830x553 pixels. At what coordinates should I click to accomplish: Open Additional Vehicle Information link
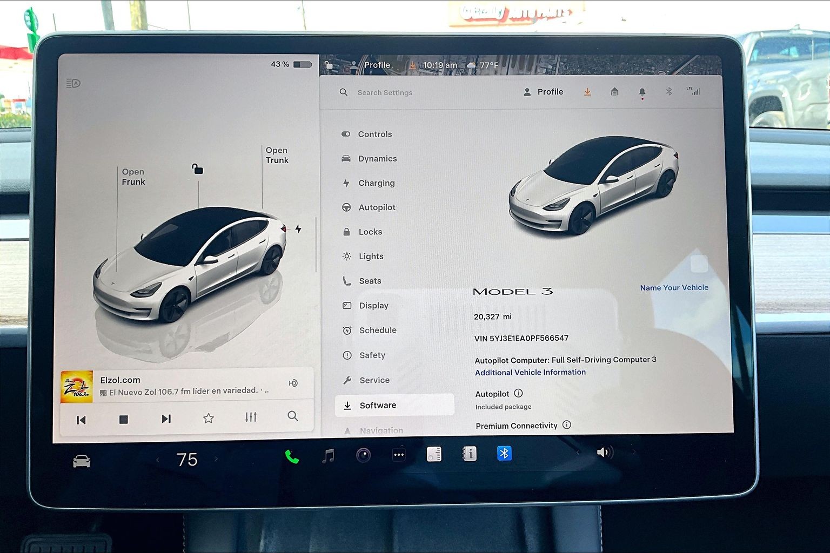tap(530, 373)
